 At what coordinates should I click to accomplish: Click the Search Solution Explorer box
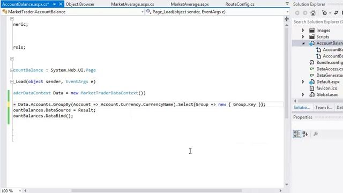point(318,21)
